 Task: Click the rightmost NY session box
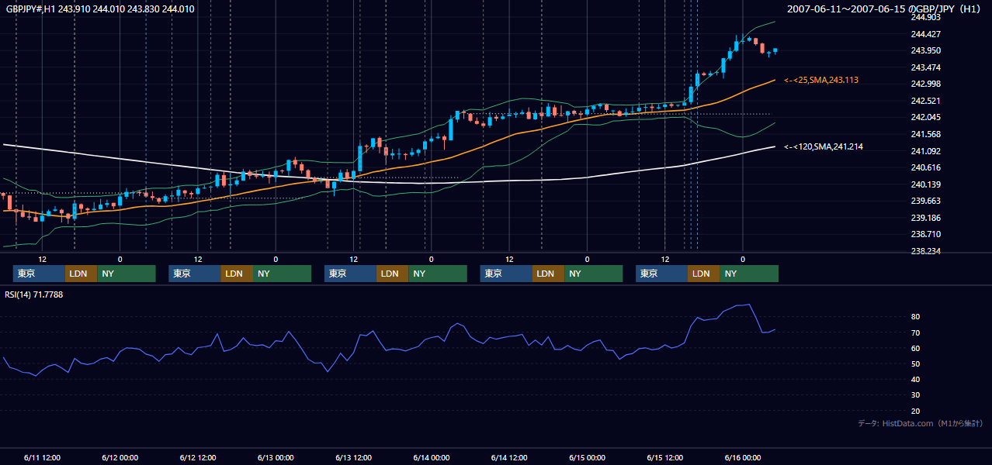click(748, 274)
